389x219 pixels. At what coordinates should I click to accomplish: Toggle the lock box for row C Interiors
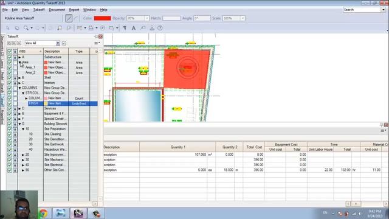click(x=15, y=83)
